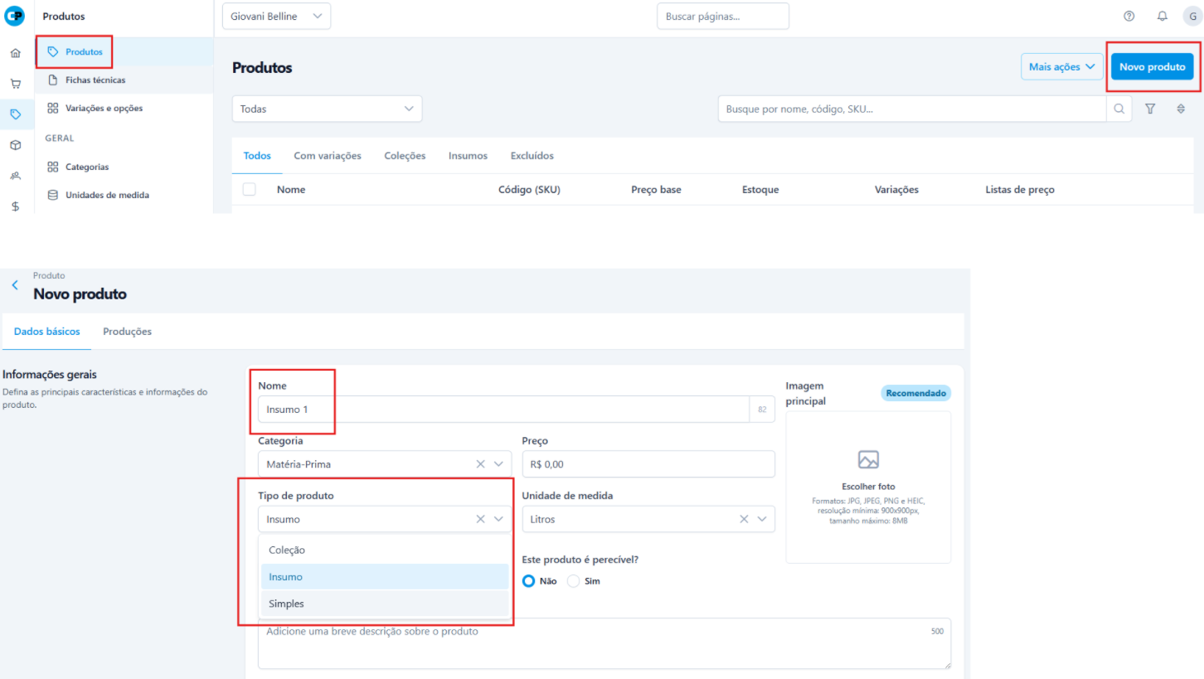This screenshot has height=679, width=1204.
Task: Click the box inventory icon in sidebar
Action: [15, 145]
